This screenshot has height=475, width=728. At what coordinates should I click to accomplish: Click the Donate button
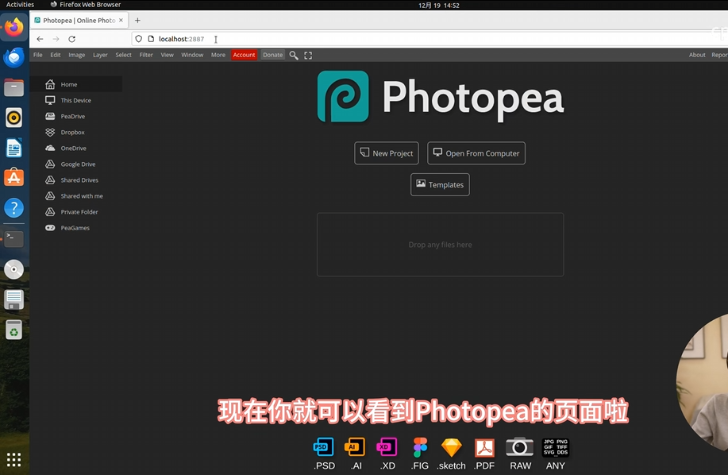[272, 55]
